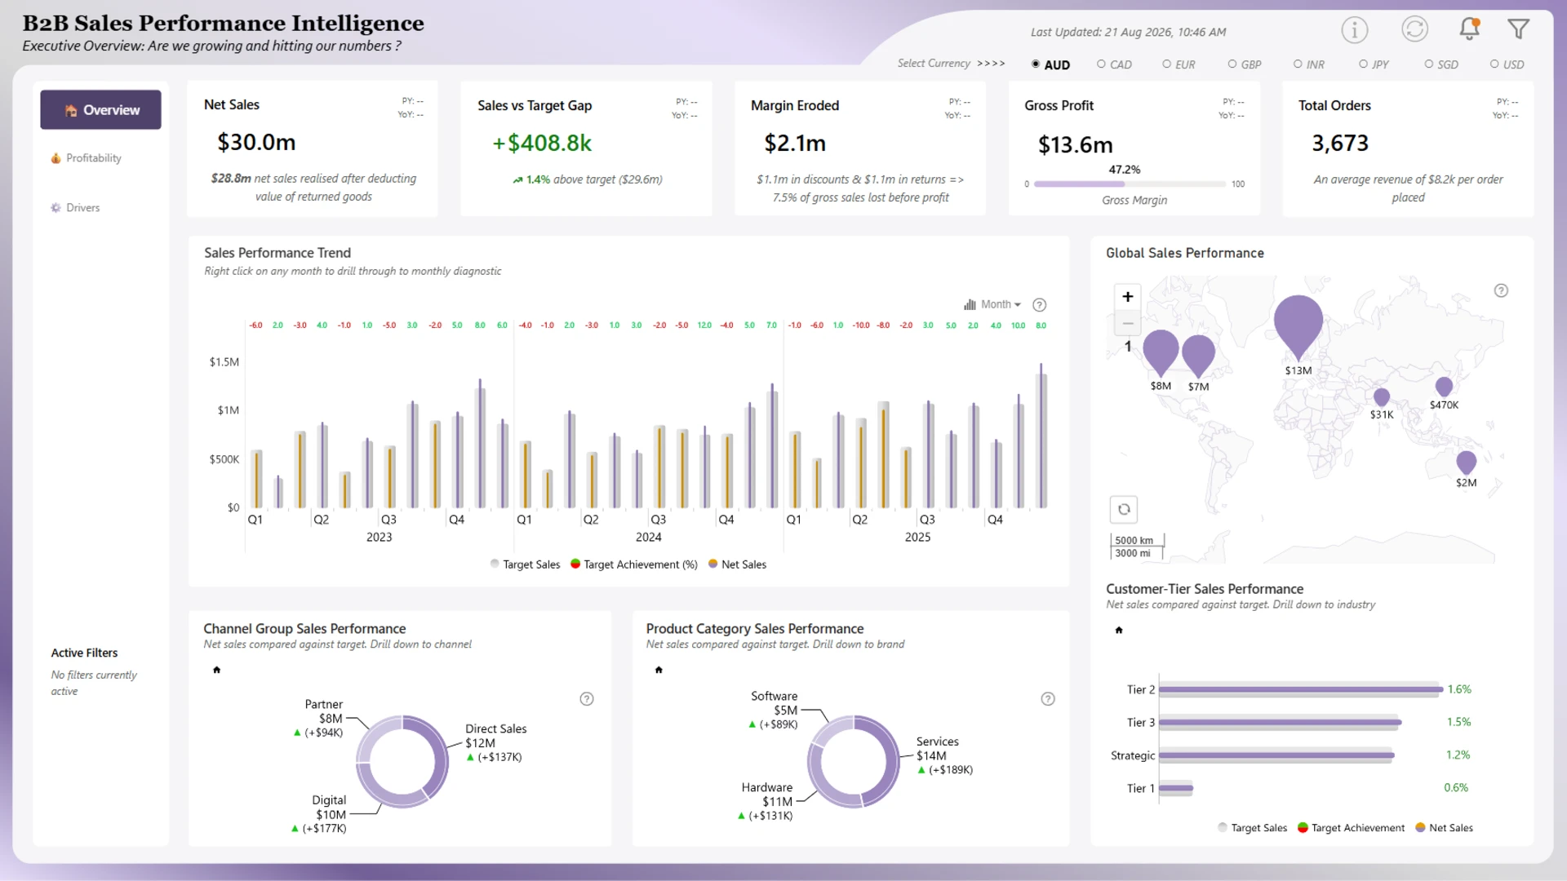Go to the Profitability page
Viewport: 1567px width, 881px height.
click(x=86, y=158)
